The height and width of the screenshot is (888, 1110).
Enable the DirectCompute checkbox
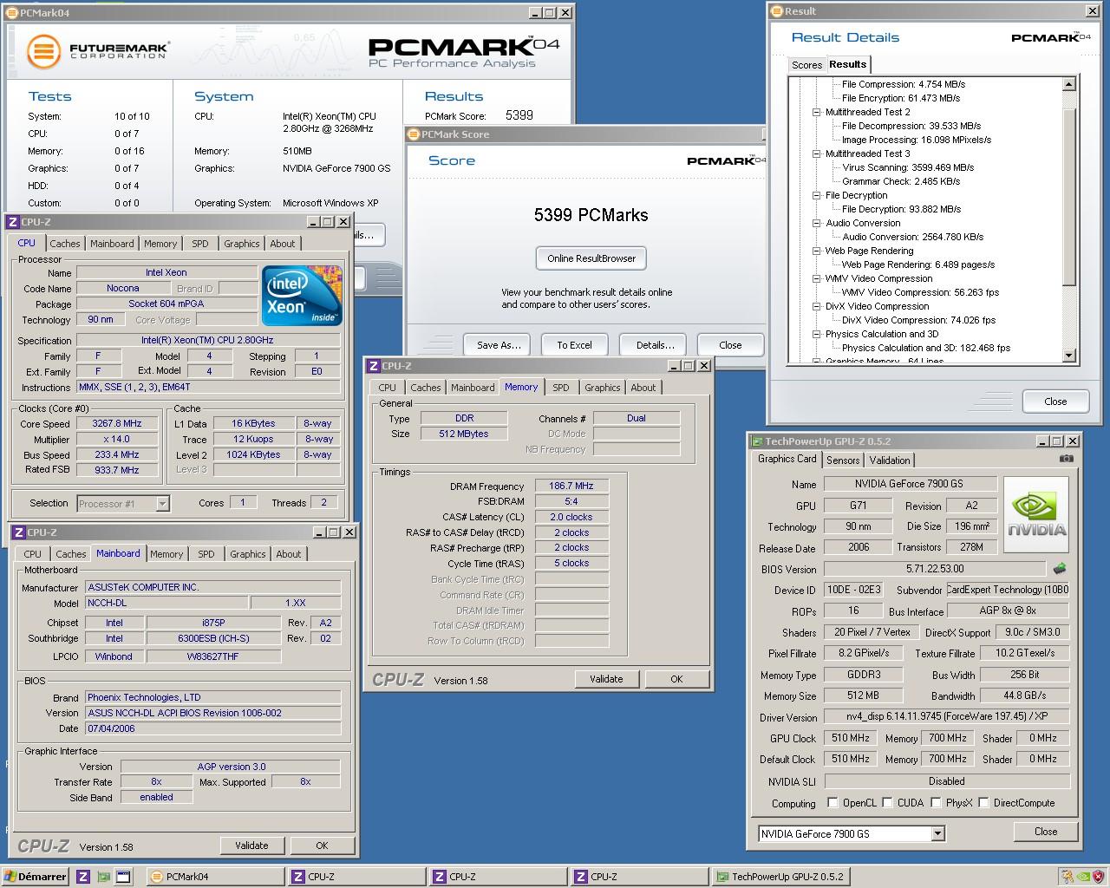(983, 802)
